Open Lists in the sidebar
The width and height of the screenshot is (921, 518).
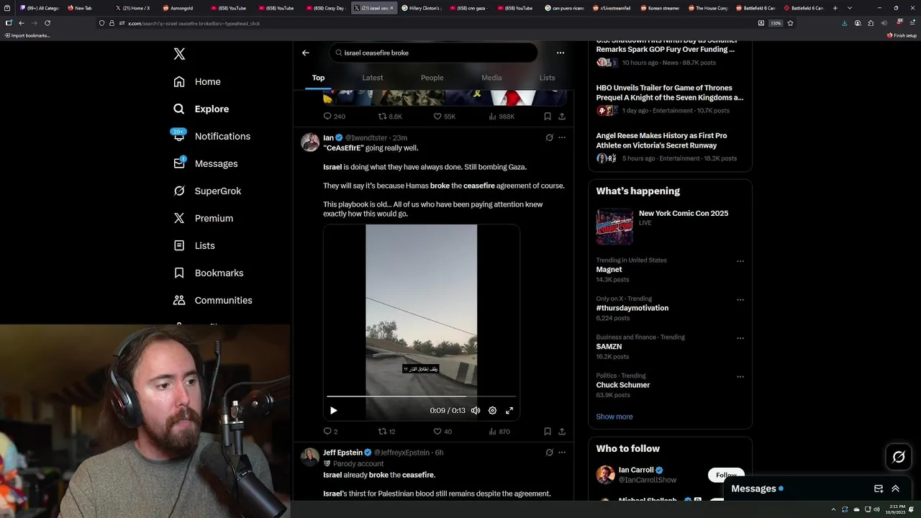[194, 245]
